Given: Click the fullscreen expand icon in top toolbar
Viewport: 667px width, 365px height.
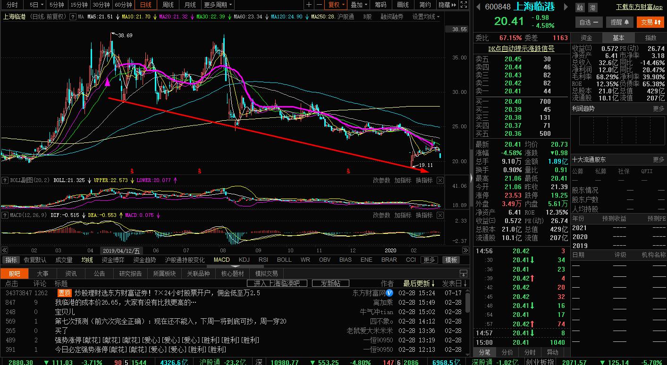Looking at the screenshot, I should [463, 5].
